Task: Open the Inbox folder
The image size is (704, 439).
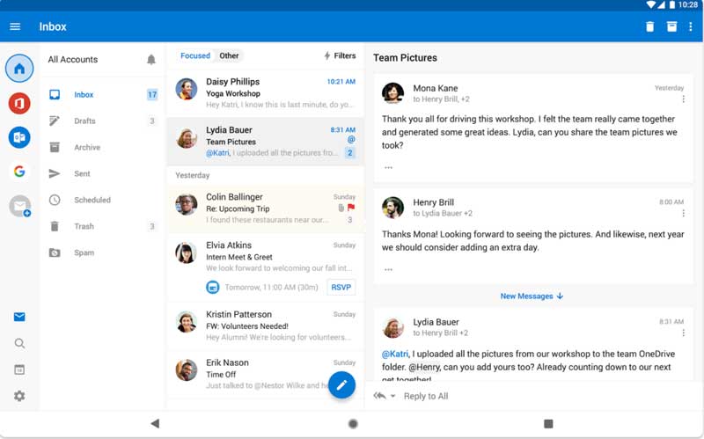Action: coord(103,95)
